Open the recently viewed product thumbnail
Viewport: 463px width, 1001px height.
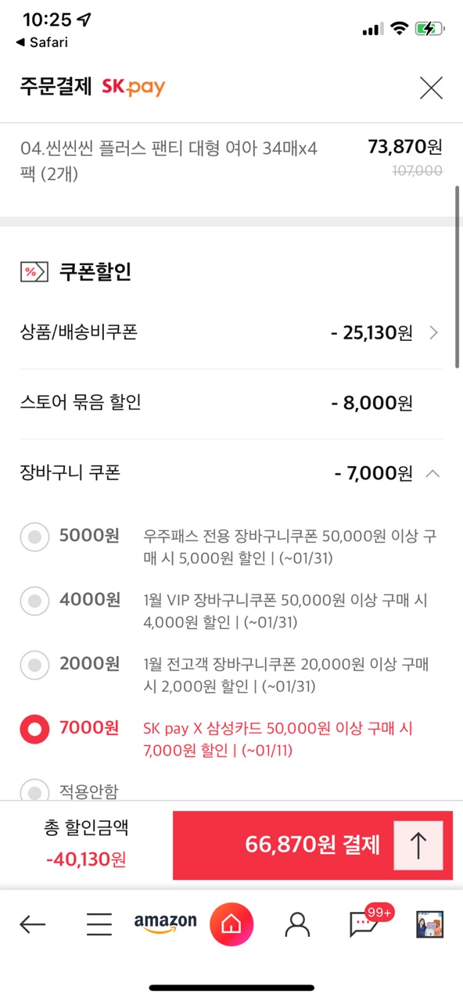tap(429, 925)
